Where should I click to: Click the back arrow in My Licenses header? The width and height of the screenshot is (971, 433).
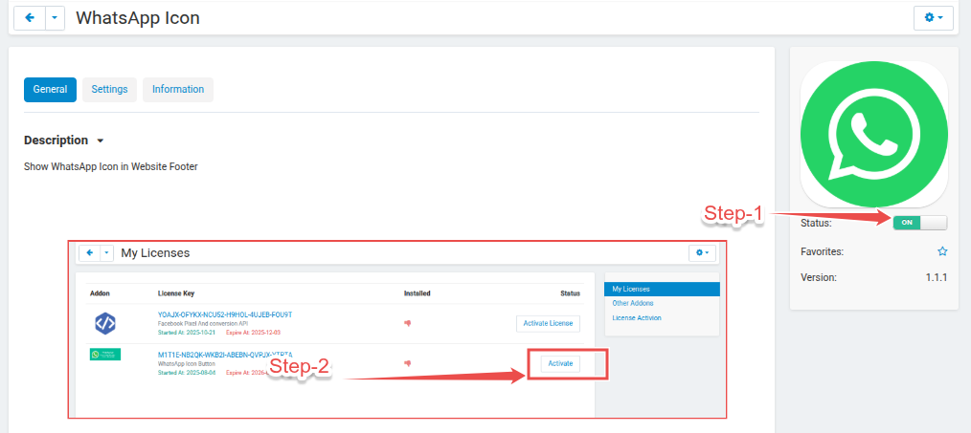[90, 252]
